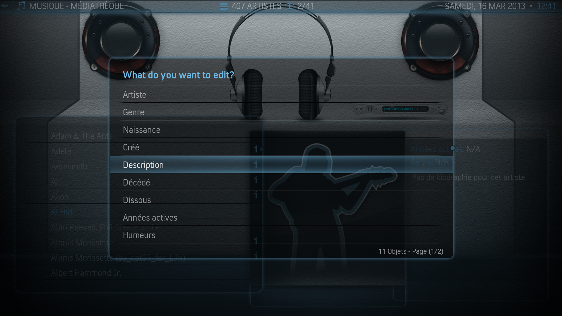Click "Pas de biographie pour cet artiste" text

tap(468, 177)
